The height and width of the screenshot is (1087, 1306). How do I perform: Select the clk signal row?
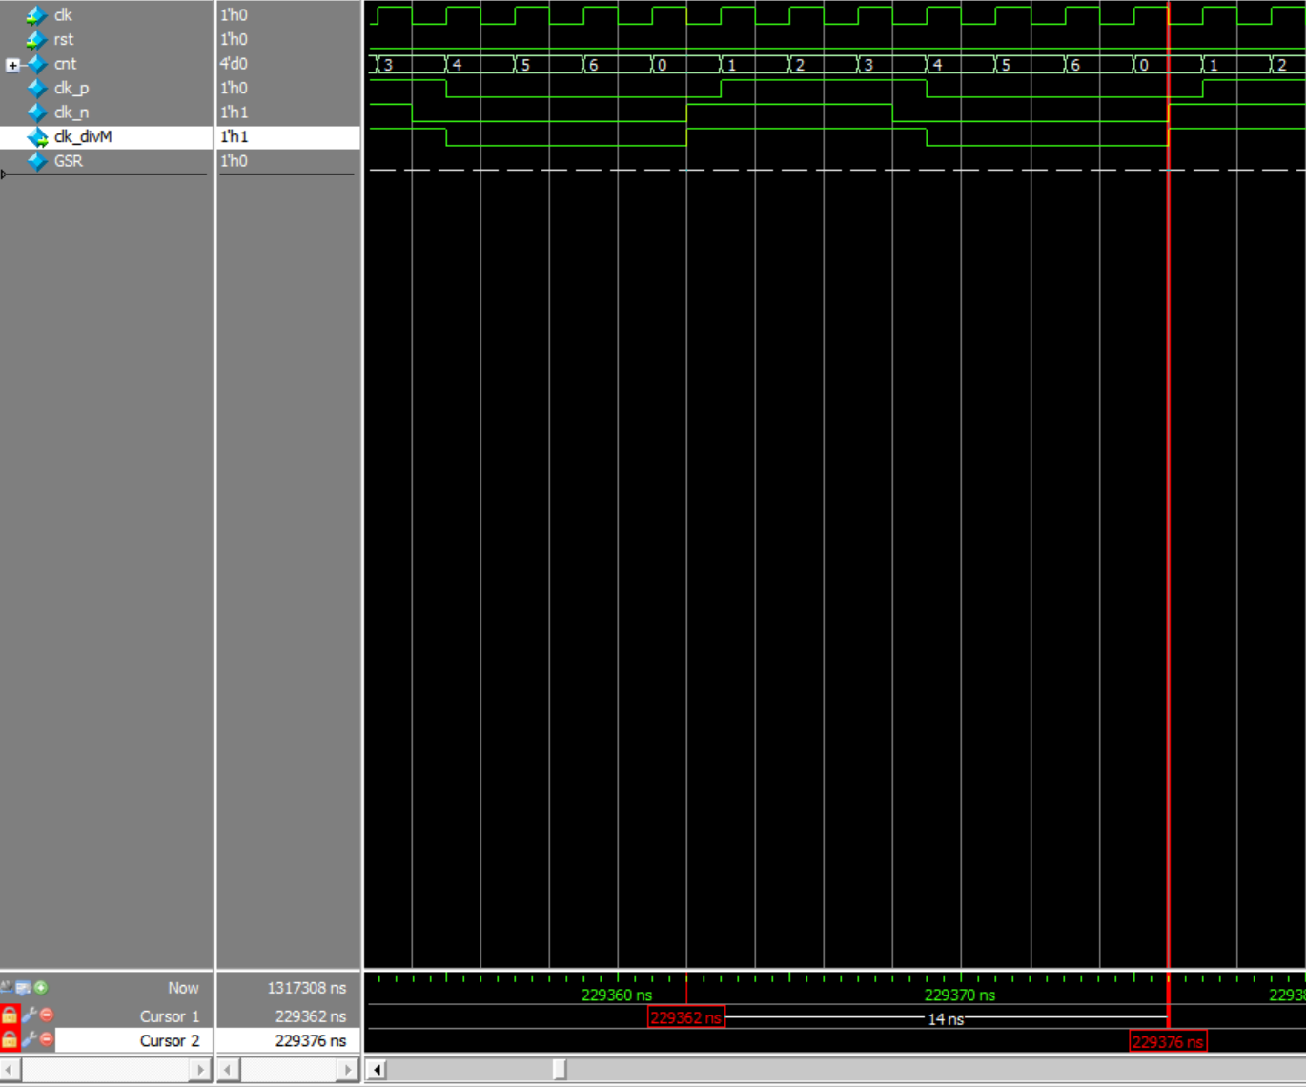click(63, 15)
